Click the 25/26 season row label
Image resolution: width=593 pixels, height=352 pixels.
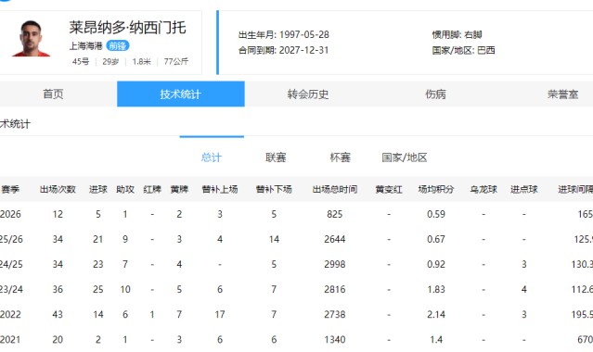(x=11, y=239)
